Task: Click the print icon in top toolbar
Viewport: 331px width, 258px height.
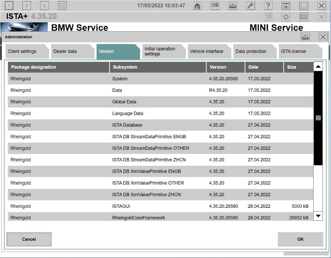Action: [x=233, y=6]
